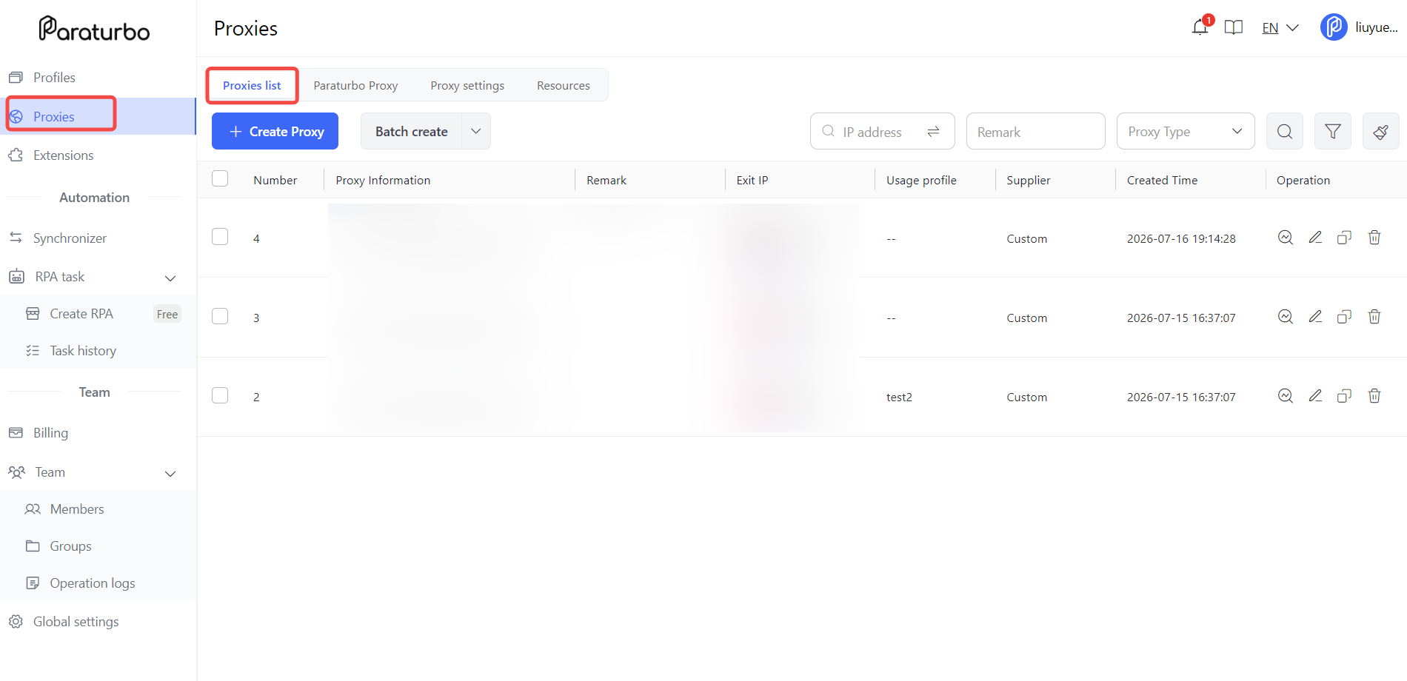The height and width of the screenshot is (681, 1407).
Task: Switch to Paraturbo Proxy tab
Action: (355, 85)
